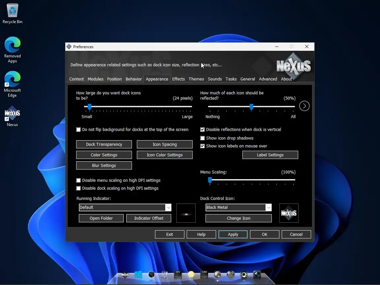380x285 pixels.
Task: Click the Menu Scaling slider handle
Action: pyautogui.click(x=210, y=180)
